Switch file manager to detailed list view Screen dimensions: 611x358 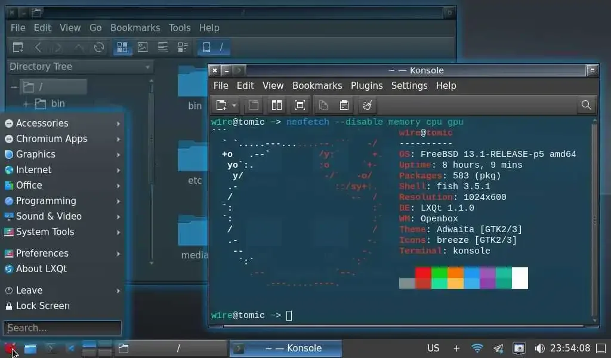183,48
